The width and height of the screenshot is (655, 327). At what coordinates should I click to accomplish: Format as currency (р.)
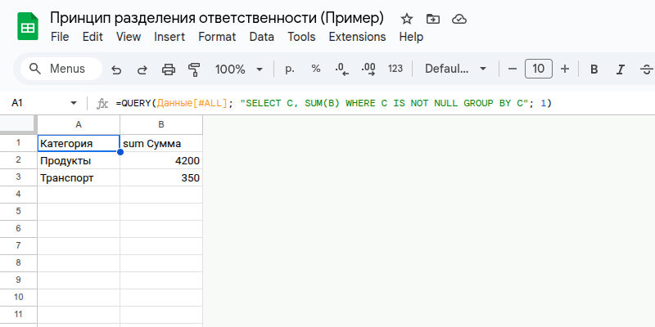coord(290,69)
